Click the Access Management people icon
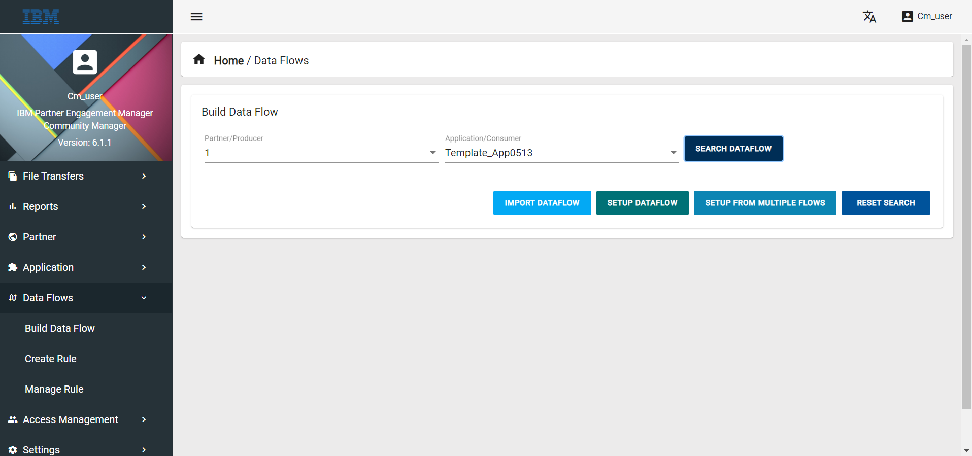The height and width of the screenshot is (456, 972). 13,419
